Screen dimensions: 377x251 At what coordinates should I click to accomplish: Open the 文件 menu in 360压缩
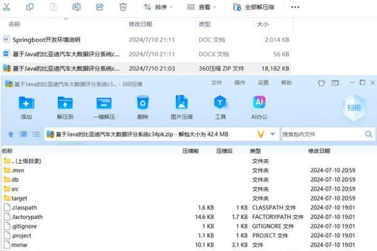[216, 83]
